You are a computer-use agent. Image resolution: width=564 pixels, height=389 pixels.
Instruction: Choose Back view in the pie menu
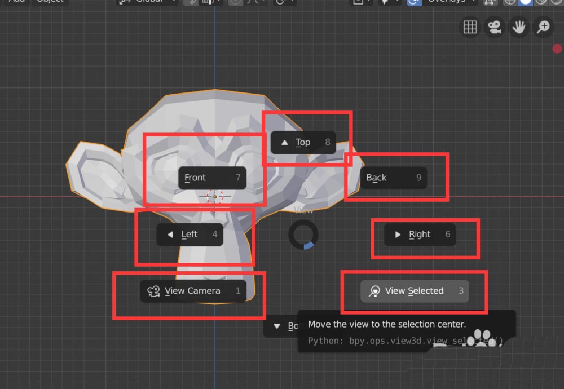click(394, 178)
